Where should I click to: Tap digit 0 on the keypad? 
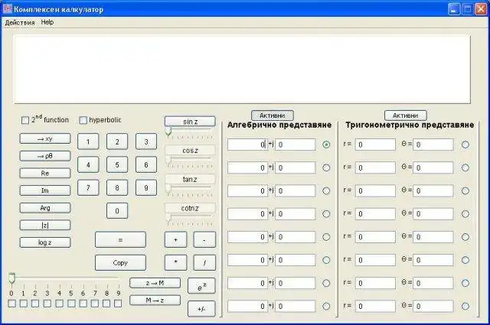click(x=117, y=211)
